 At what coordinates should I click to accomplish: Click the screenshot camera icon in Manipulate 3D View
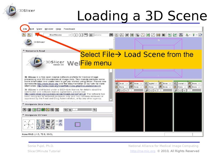click(48, 121)
